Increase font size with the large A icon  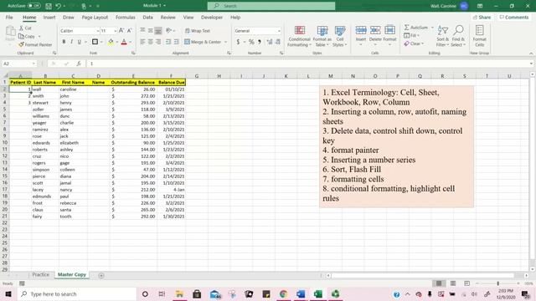pyautogui.click(x=121, y=31)
